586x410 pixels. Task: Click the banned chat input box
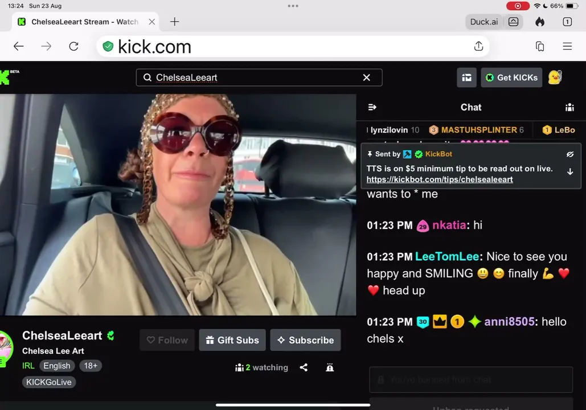[x=471, y=380]
